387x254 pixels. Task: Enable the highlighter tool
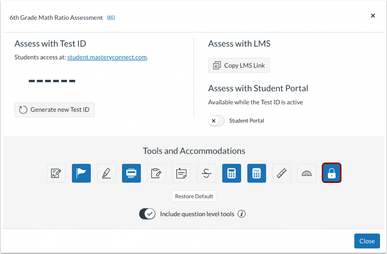[106, 173]
